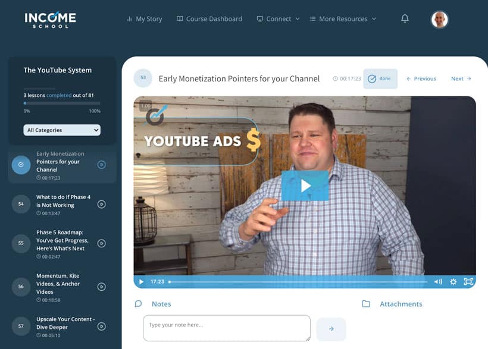The image size is (488, 349).
Task: Submit note with arrow button
Action: point(331,329)
